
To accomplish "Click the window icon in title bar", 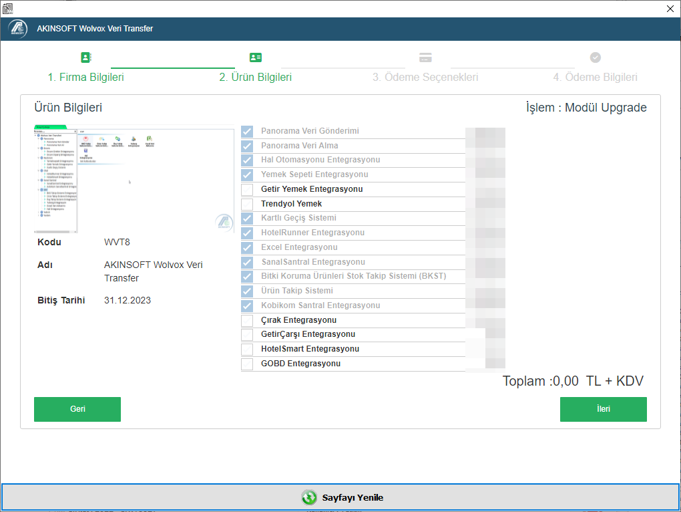I will [x=7, y=8].
